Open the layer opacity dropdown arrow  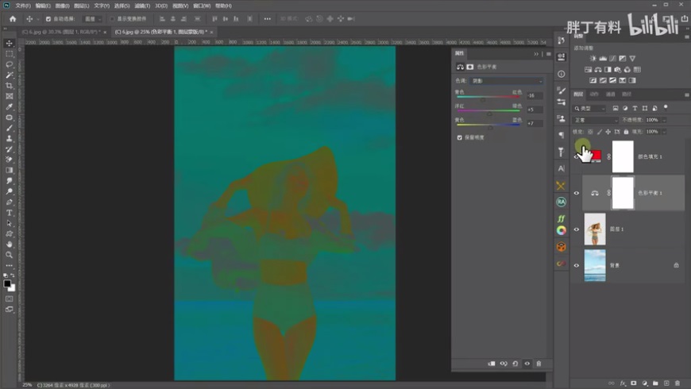pyautogui.click(x=664, y=120)
